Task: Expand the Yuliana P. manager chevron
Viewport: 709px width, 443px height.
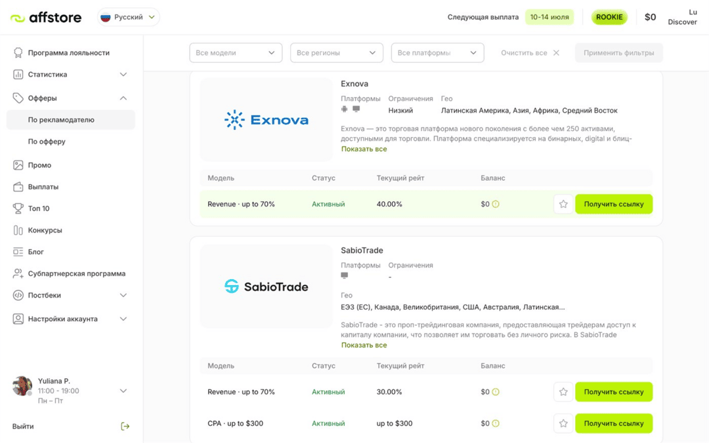Action: 123,391
